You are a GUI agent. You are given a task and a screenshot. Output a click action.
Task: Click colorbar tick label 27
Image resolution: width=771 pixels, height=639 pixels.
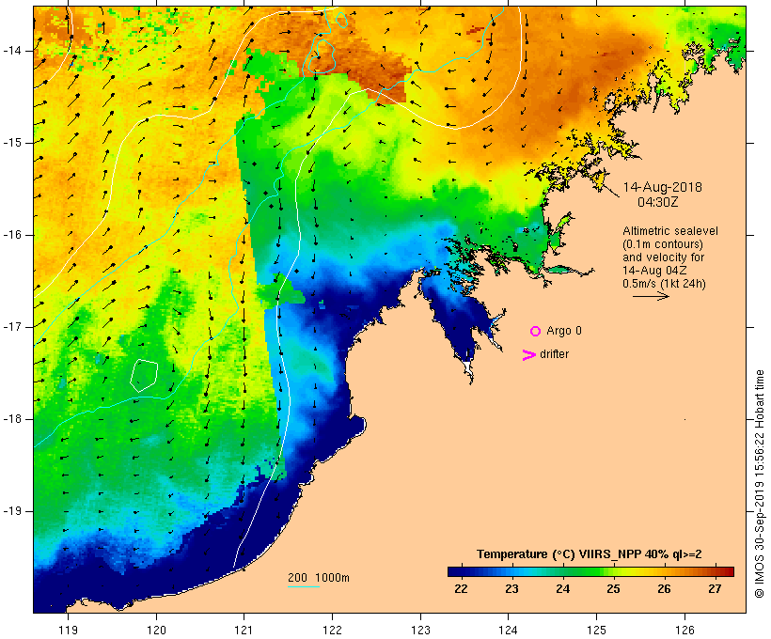point(715,589)
